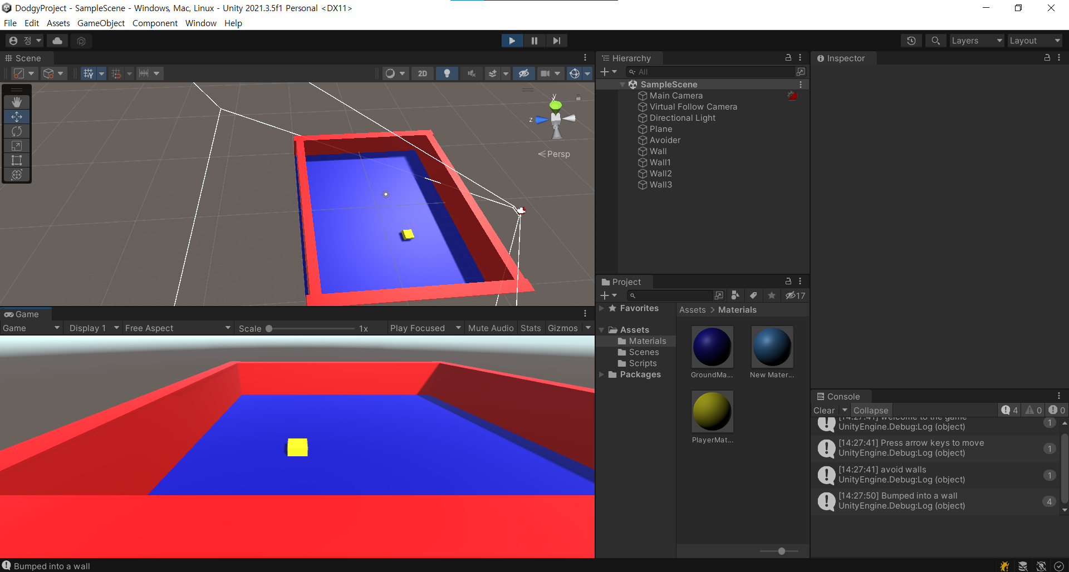Toggle error messages filter in Console

(x=1057, y=410)
